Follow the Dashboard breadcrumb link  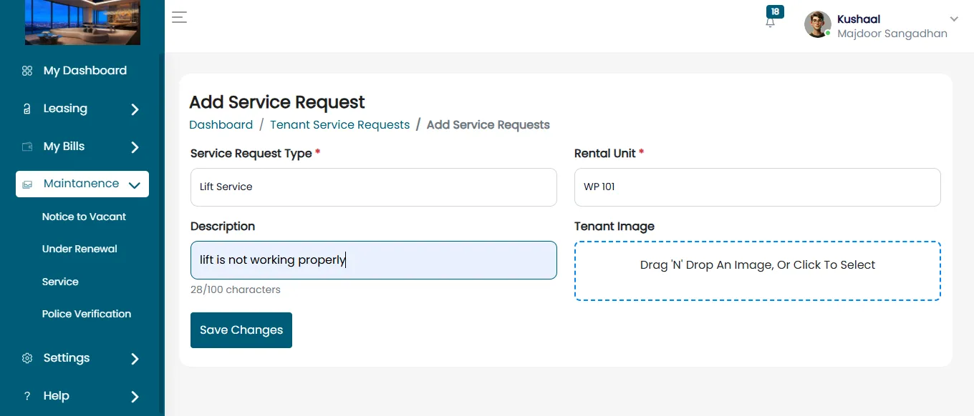[221, 124]
